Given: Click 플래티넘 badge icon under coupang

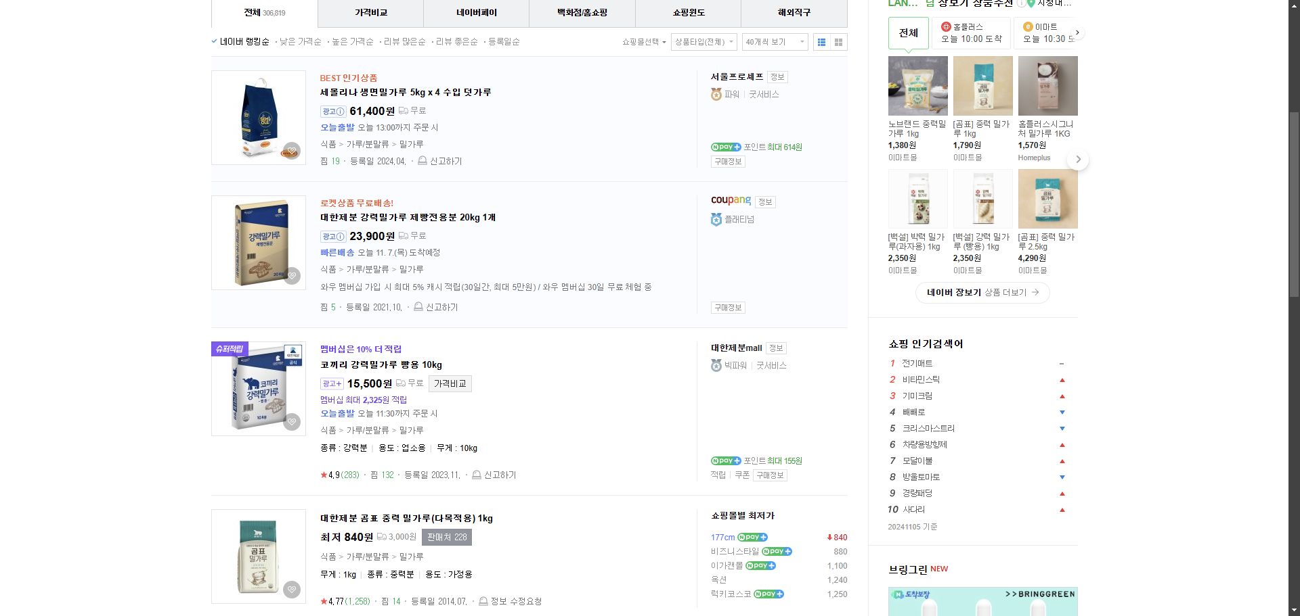Looking at the screenshot, I should click(x=716, y=219).
